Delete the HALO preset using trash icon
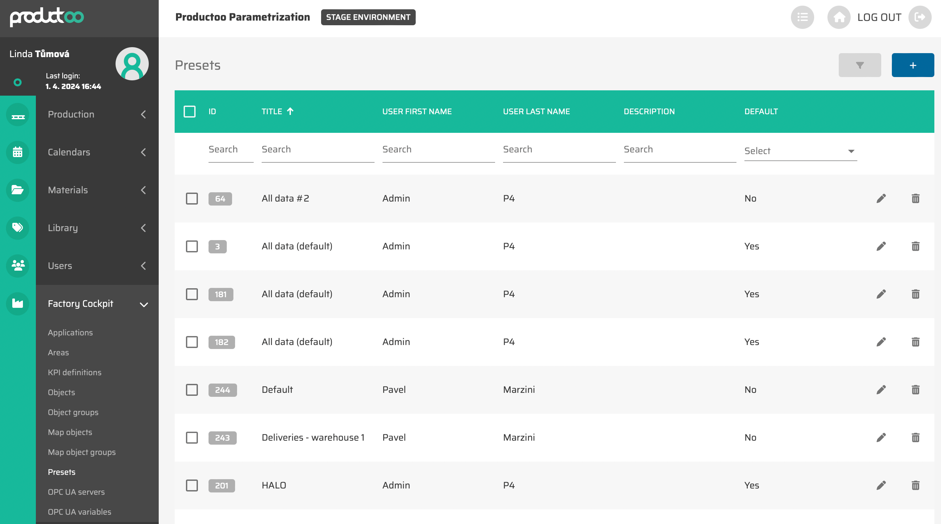941x524 pixels. (x=915, y=485)
